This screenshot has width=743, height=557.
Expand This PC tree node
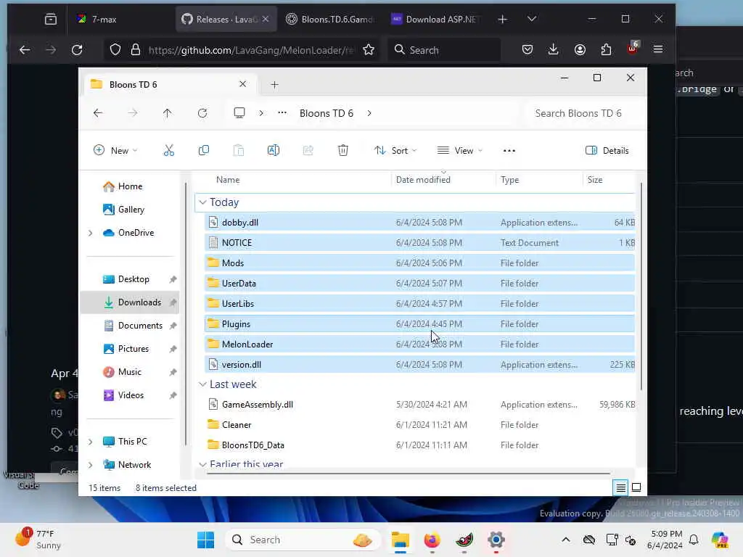tap(91, 442)
